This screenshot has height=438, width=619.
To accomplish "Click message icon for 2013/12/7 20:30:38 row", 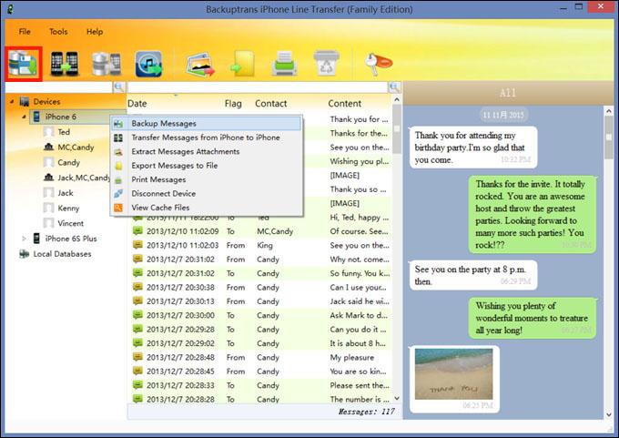I will click(137, 287).
